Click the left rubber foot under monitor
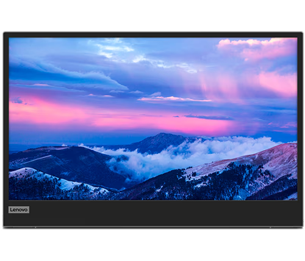 coord(35,227)
